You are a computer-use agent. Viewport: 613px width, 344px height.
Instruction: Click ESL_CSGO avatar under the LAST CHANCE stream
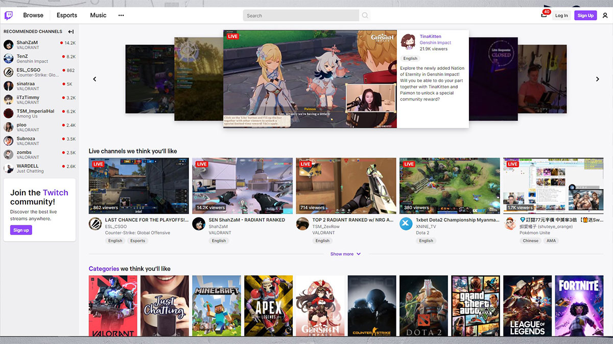click(x=95, y=224)
